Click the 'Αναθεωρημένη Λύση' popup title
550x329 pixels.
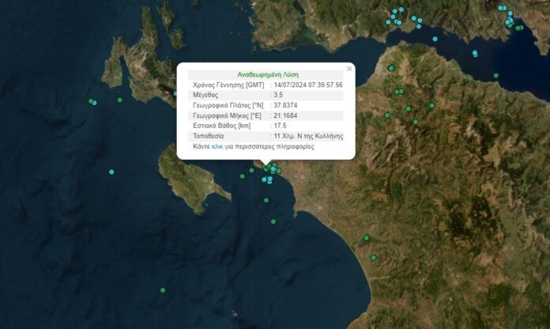pos(268,74)
